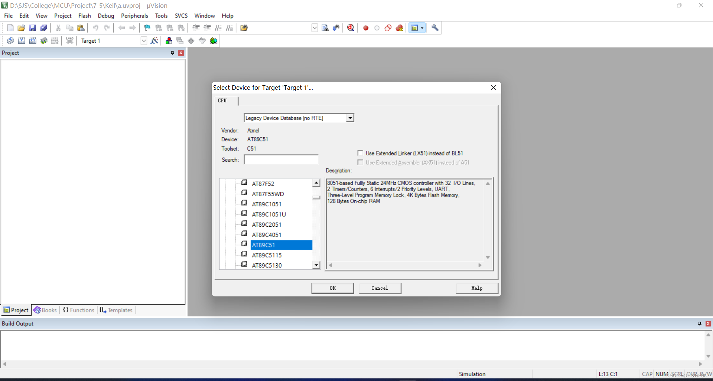Click the Translate current file icon
Image resolution: width=713 pixels, height=381 pixels.
point(10,41)
